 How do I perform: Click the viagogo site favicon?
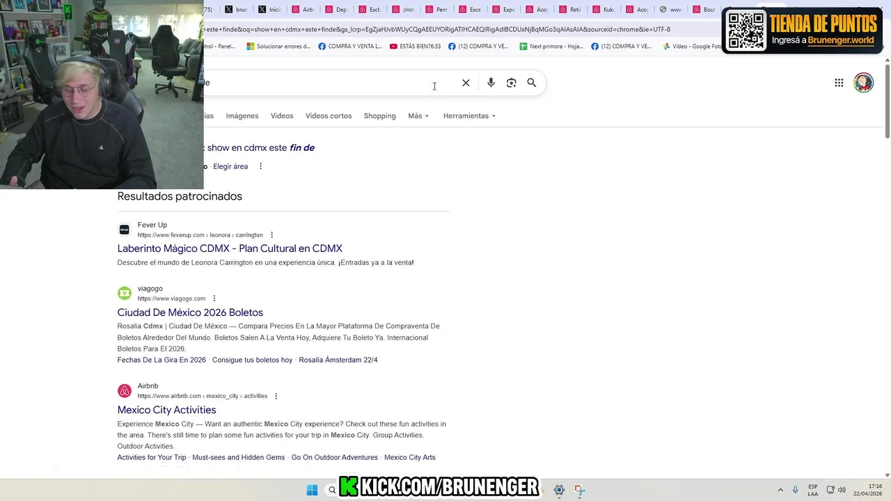tap(125, 293)
